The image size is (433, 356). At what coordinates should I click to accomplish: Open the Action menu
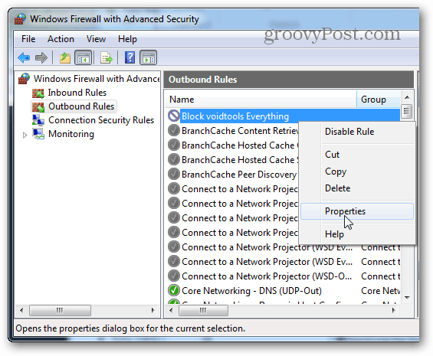61,39
